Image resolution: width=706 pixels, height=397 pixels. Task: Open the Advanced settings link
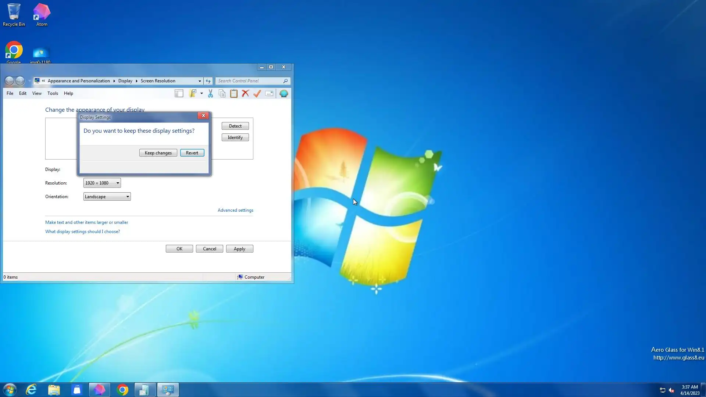click(235, 210)
